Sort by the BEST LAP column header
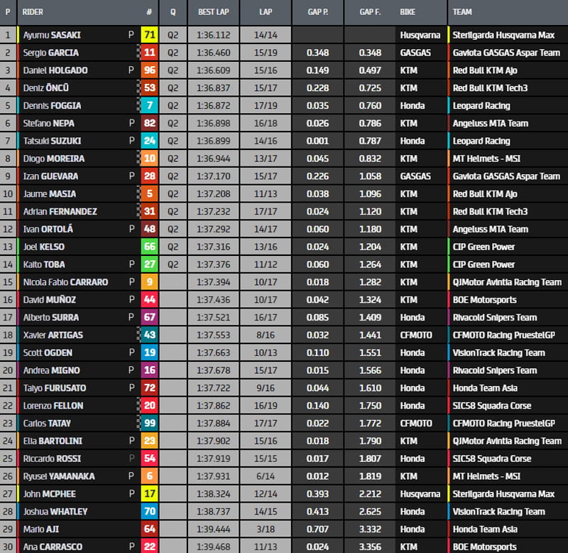The image size is (568, 553). pyautogui.click(x=213, y=12)
